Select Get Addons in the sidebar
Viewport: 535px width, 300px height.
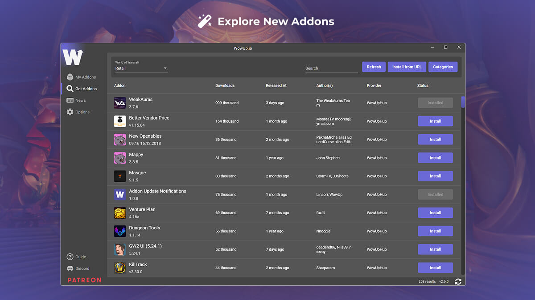coord(82,89)
